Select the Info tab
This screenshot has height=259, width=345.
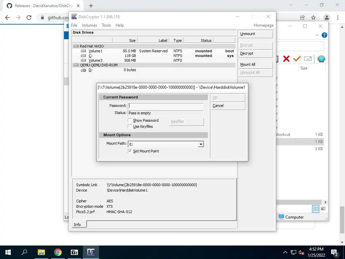[79, 224]
